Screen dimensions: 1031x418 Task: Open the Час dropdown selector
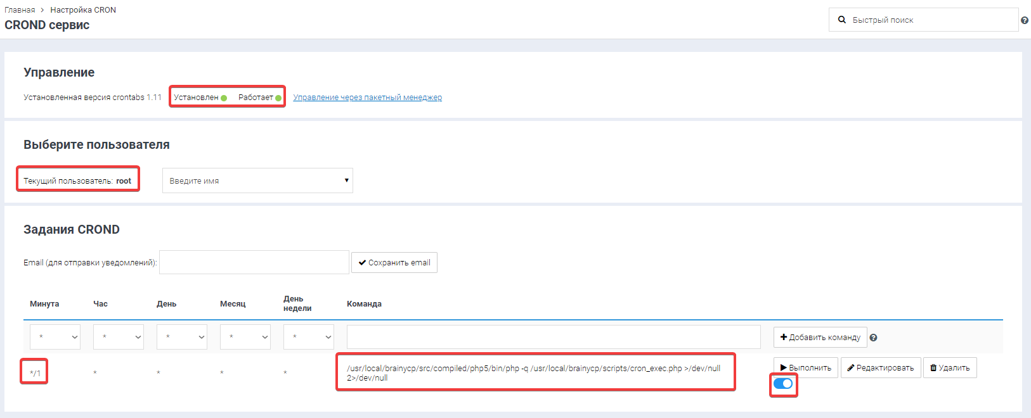(119, 337)
